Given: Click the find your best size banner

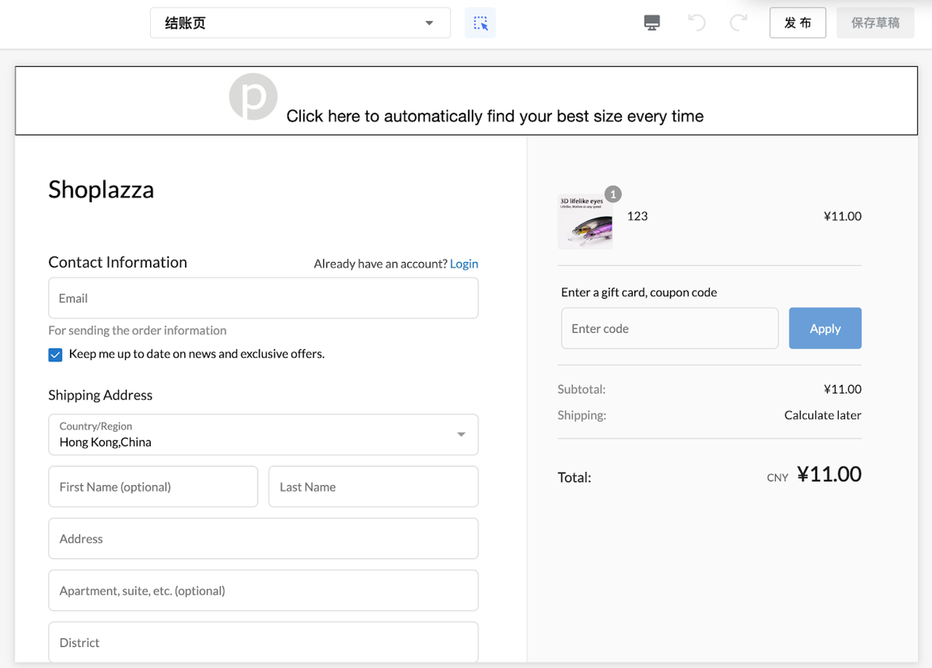Looking at the screenshot, I should tap(494, 117).
